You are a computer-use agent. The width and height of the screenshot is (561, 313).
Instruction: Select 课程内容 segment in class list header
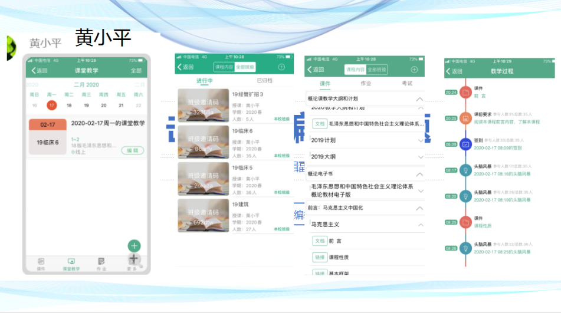[224, 67]
